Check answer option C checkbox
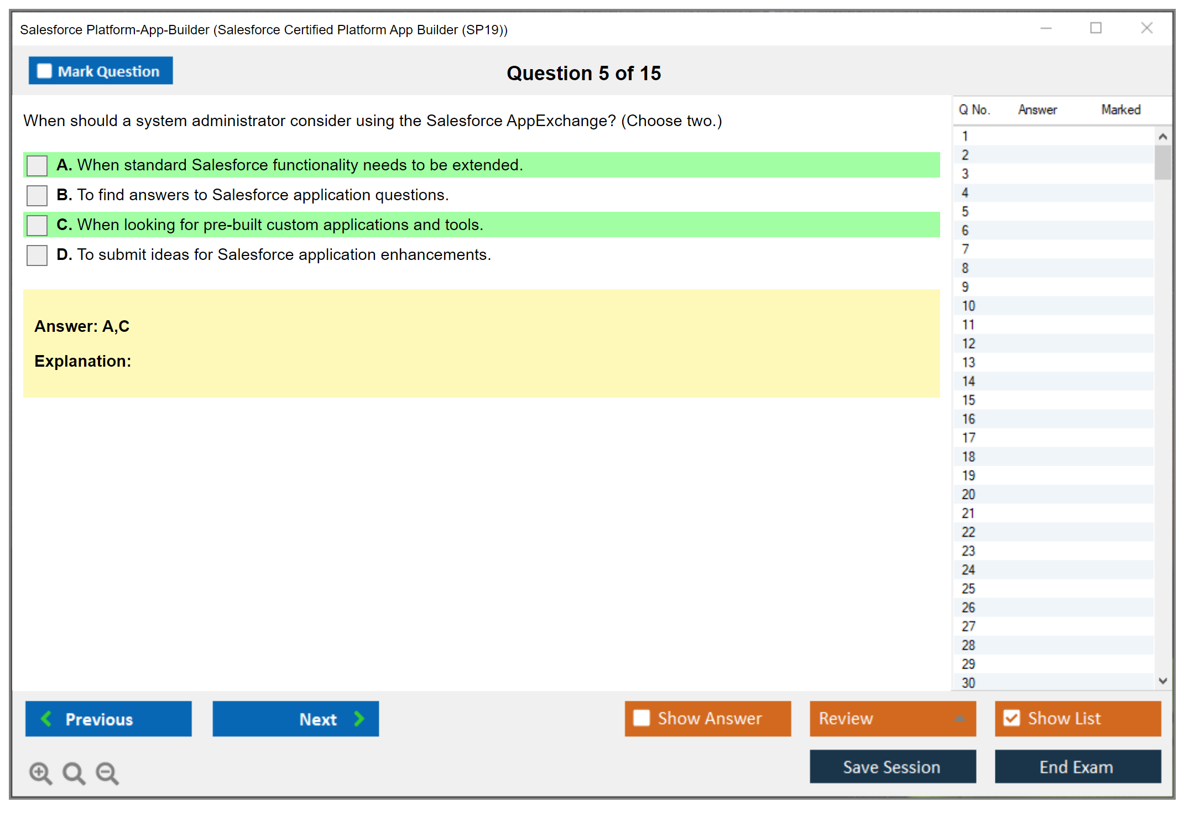The image size is (1189, 813). click(37, 225)
